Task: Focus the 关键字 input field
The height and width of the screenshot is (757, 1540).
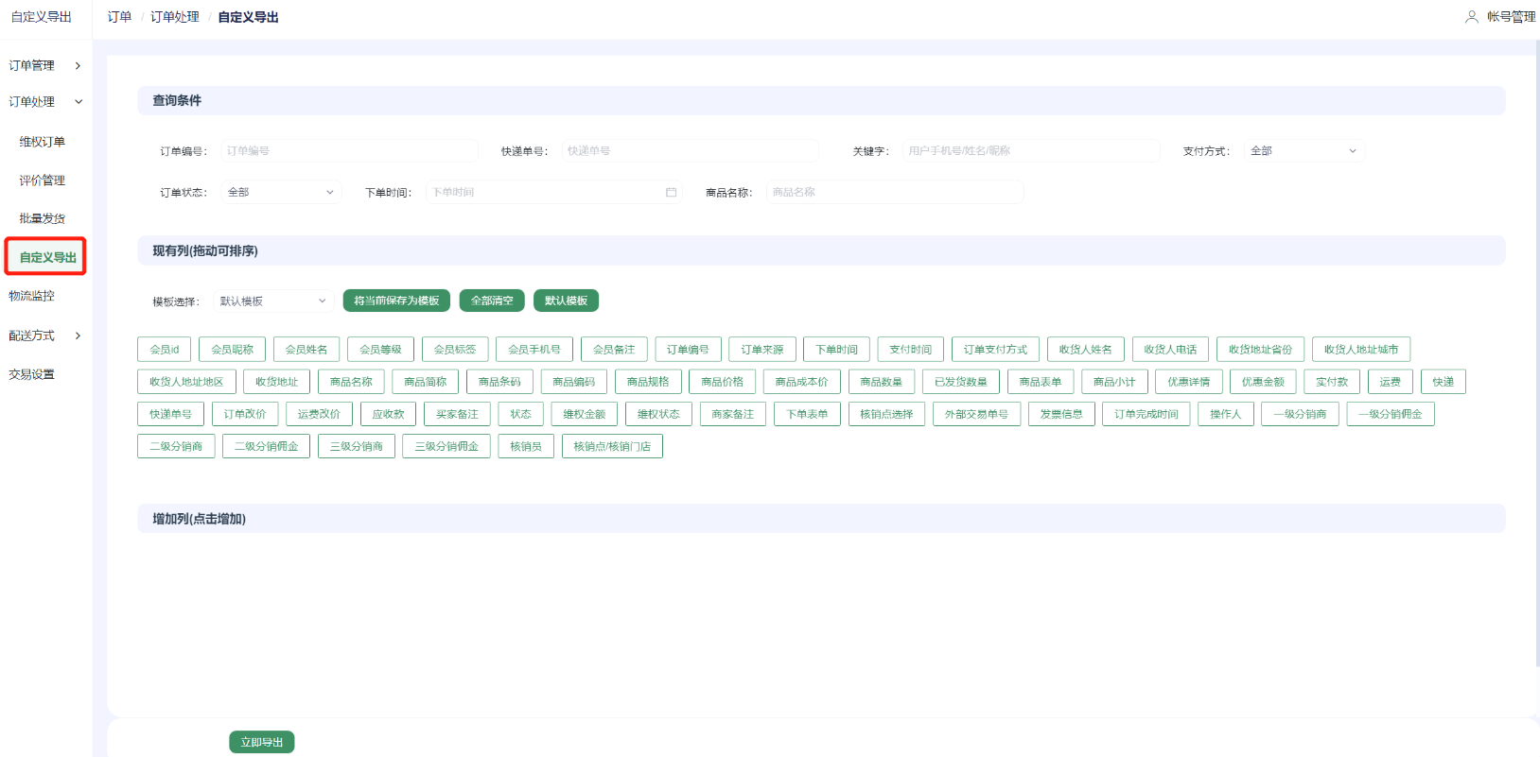Action: click(x=1031, y=150)
